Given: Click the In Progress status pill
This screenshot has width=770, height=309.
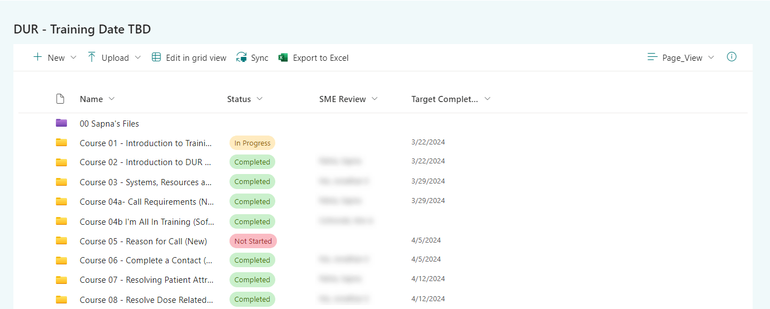Looking at the screenshot, I should point(252,143).
